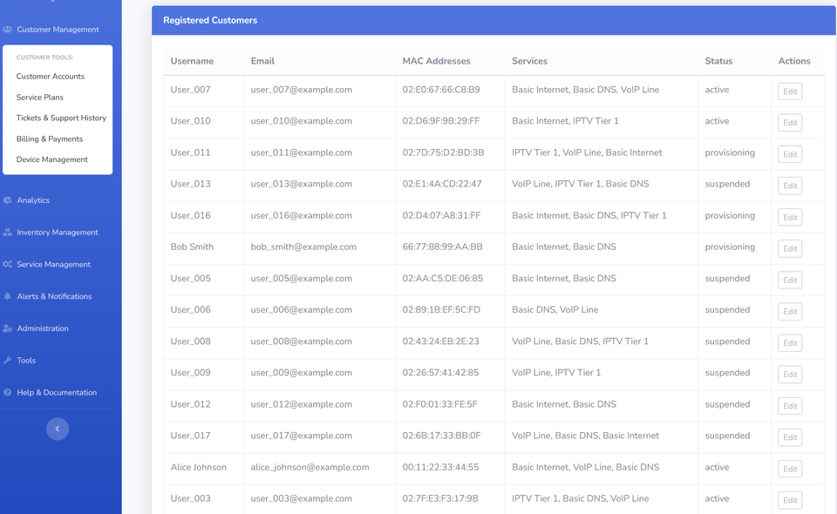Open Customer Accounts from the submenu
Screen dimensions: 837x514
51,77
